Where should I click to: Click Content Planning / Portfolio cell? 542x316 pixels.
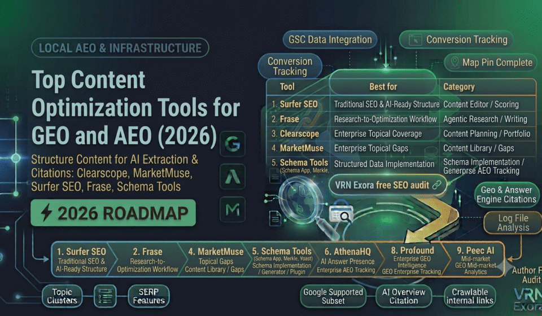[x=487, y=134]
